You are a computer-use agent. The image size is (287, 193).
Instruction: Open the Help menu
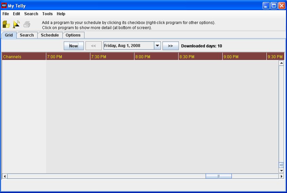[x=61, y=14]
